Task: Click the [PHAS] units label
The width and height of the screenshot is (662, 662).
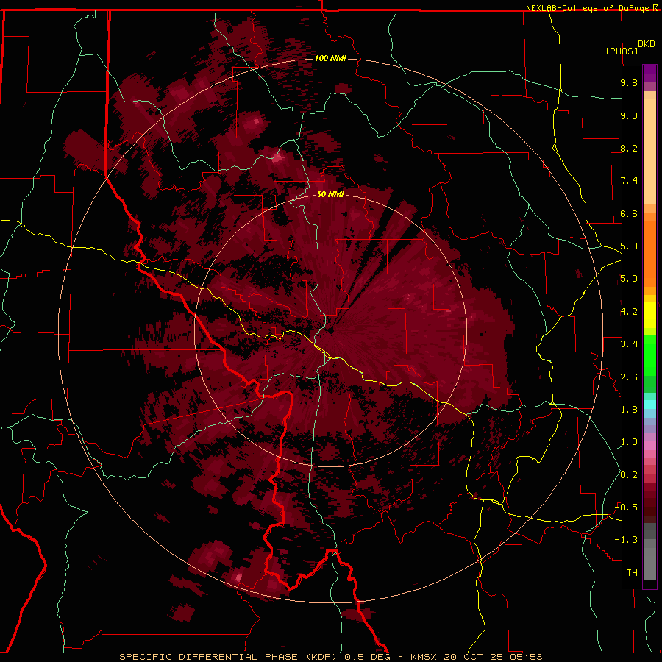Action: (622, 51)
